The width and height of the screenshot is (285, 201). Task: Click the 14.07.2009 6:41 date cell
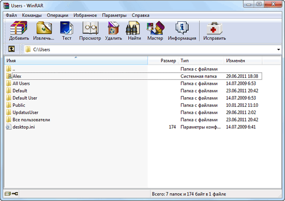coord(241,127)
